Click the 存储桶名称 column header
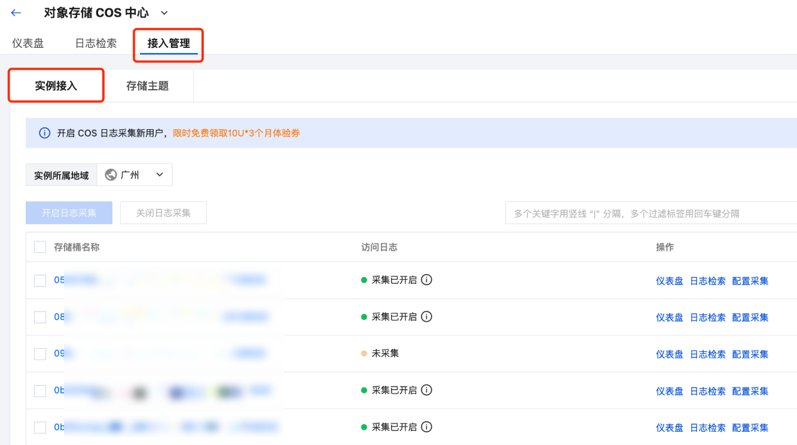 (x=77, y=247)
